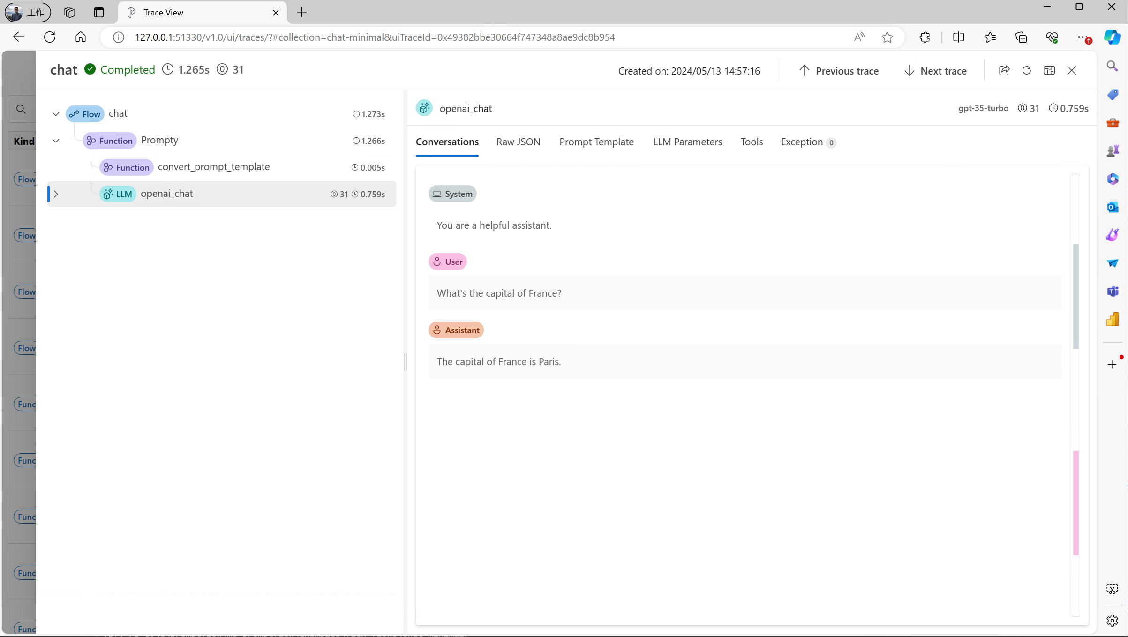This screenshot has height=637, width=1128.
Task: Collapse the Prompty Function node
Action: tap(56, 141)
